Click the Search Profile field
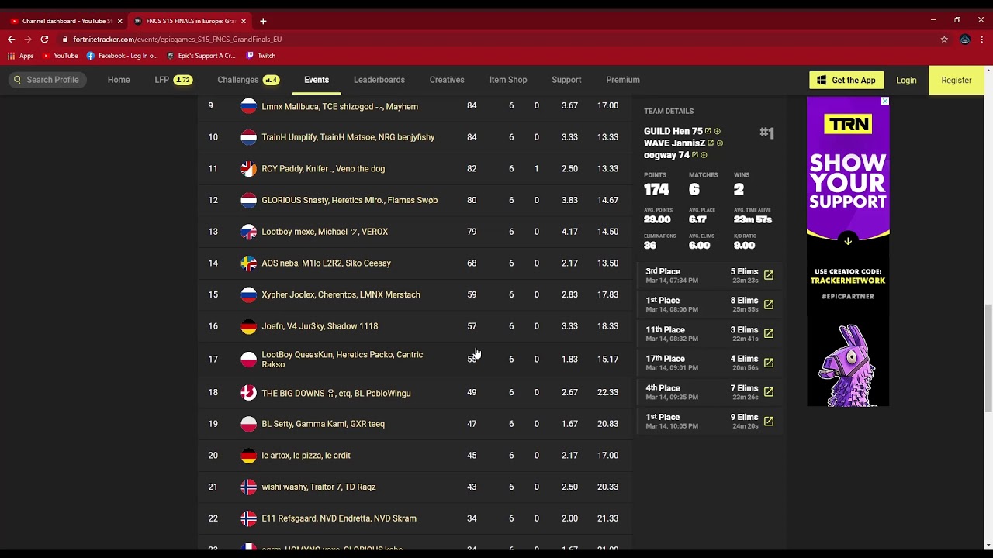Viewport: 993px width, 558px height. point(47,80)
